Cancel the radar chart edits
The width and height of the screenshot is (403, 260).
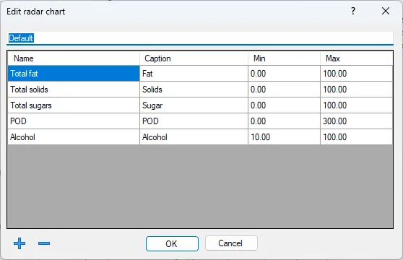point(231,243)
